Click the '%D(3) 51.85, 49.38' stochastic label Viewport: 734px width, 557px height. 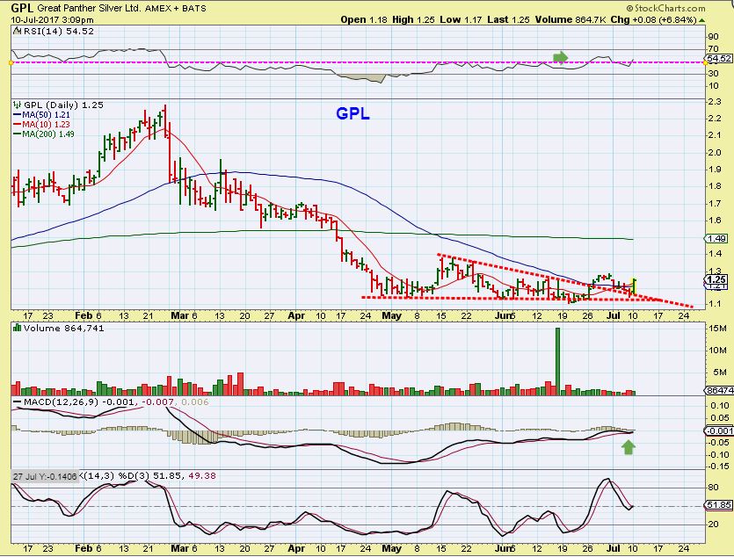click(167, 475)
